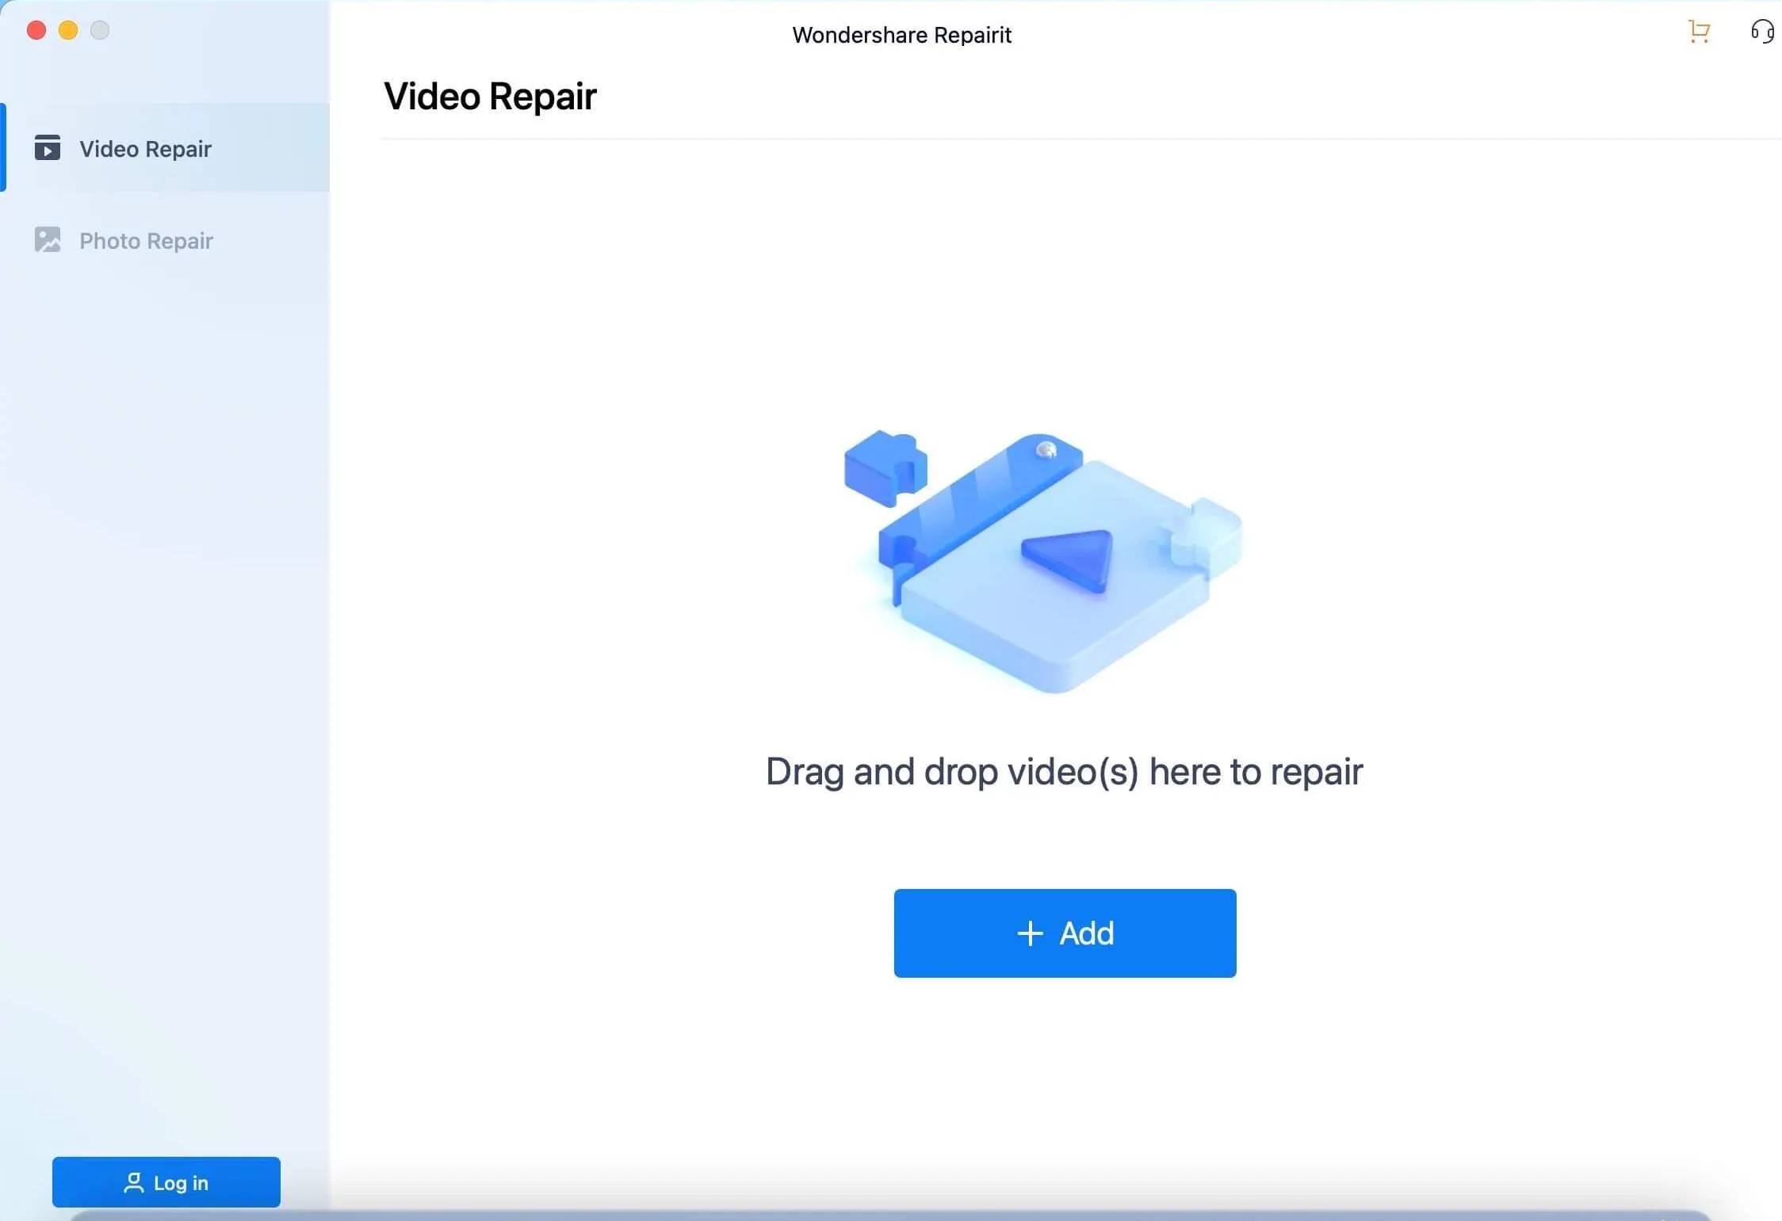
Task: Select the Video Repair icon in the sidebar
Action: pos(46,148)
